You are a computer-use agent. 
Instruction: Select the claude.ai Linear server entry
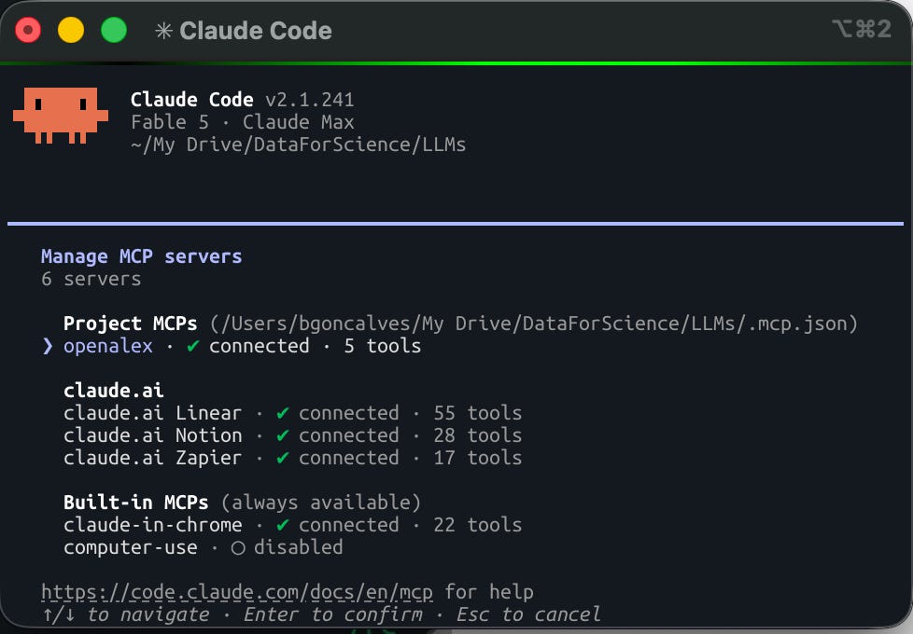pyautogui.click(x=293, y=413)
